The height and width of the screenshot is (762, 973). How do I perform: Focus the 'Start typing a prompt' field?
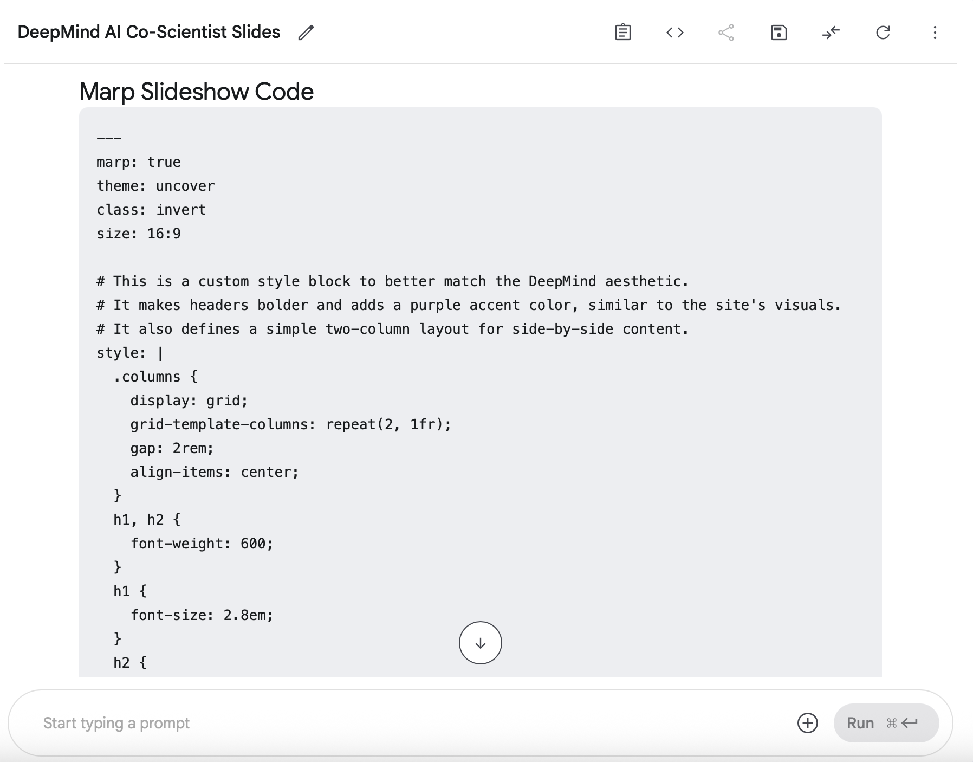(x=412, y=723)
